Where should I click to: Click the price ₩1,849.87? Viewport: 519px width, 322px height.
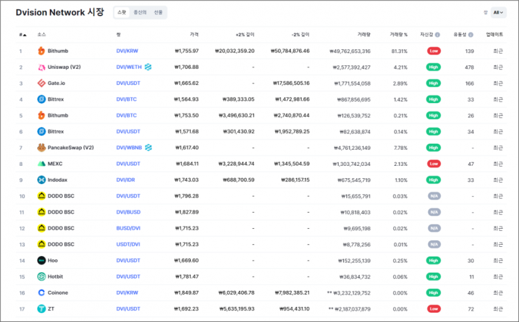pos(187,293)
